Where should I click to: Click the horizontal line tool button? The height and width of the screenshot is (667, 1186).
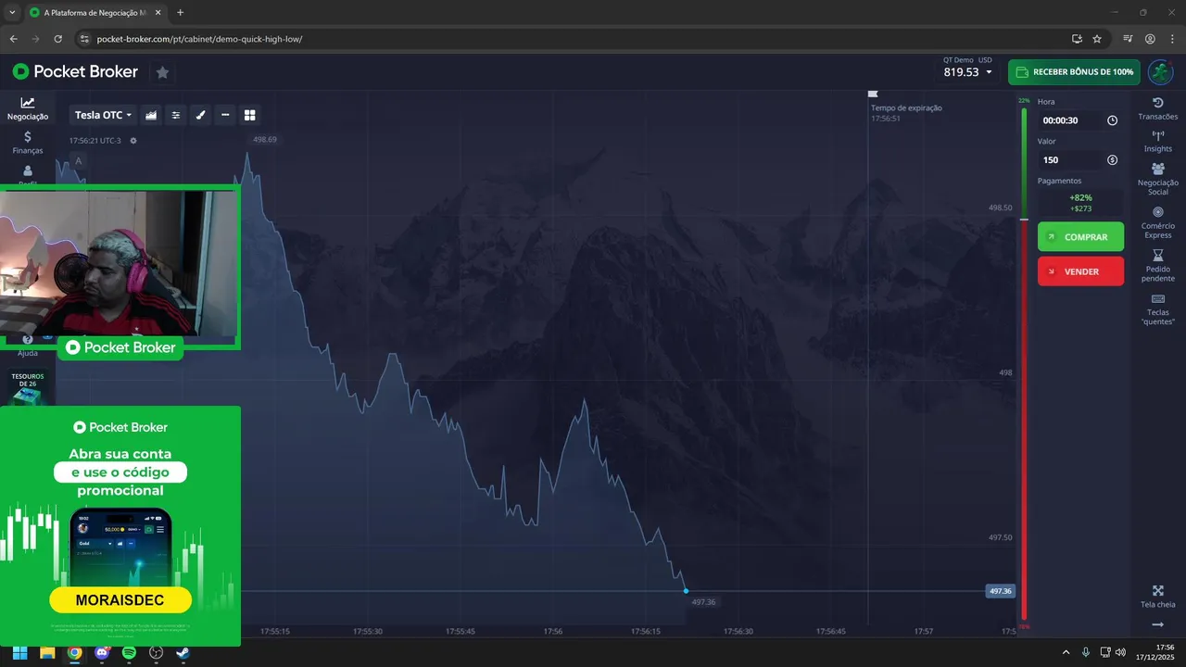225,115
